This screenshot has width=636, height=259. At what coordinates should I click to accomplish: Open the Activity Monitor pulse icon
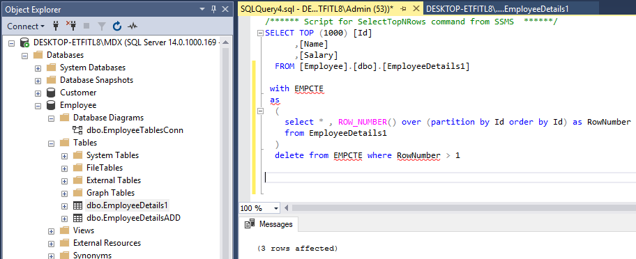click(x=132, y=26)
